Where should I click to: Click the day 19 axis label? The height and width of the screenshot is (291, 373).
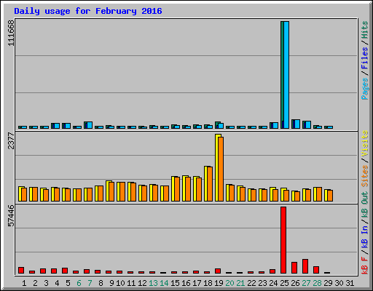(219, 283)
